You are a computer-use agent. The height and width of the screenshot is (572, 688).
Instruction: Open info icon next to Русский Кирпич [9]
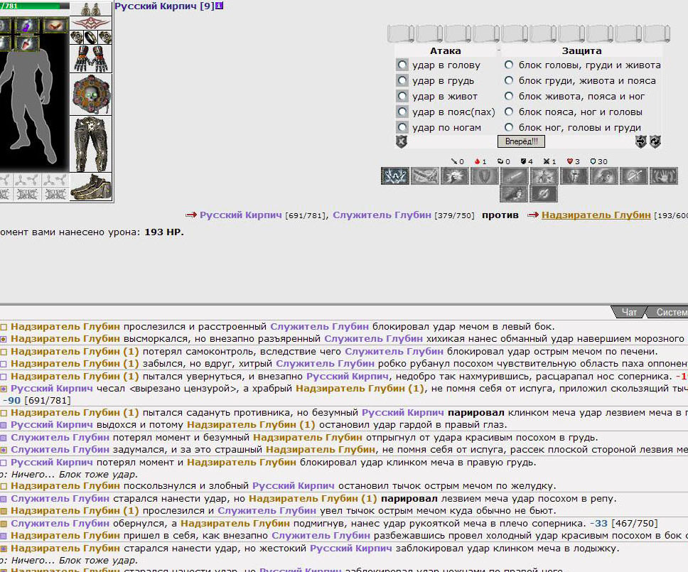pyautogui.click(x=220, y=6)
